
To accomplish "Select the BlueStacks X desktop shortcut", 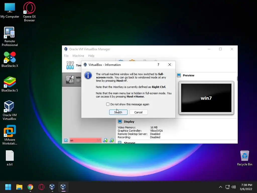I will tap(10, 59).
